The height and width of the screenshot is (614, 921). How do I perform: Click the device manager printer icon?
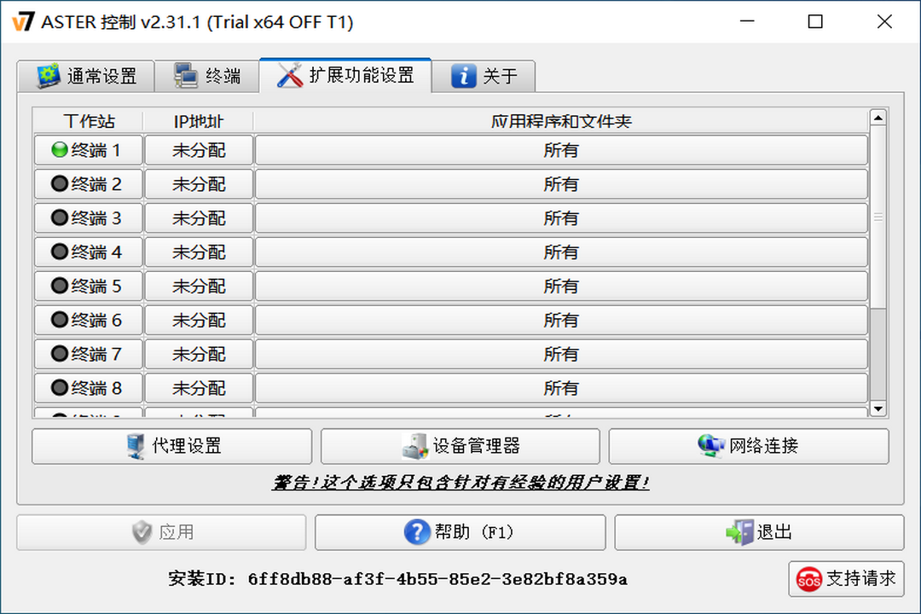point(416,446)
